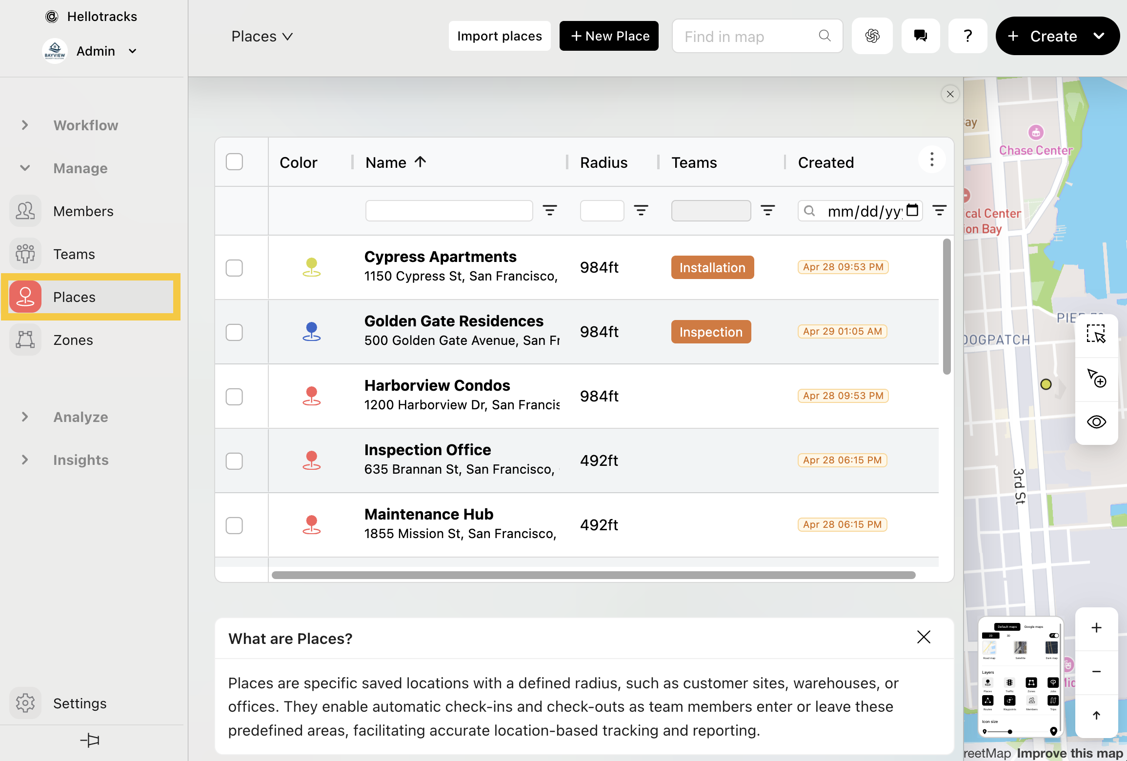Open the Name column filter icon
The width and height of the screenshot is (1127, 761).
550,211
